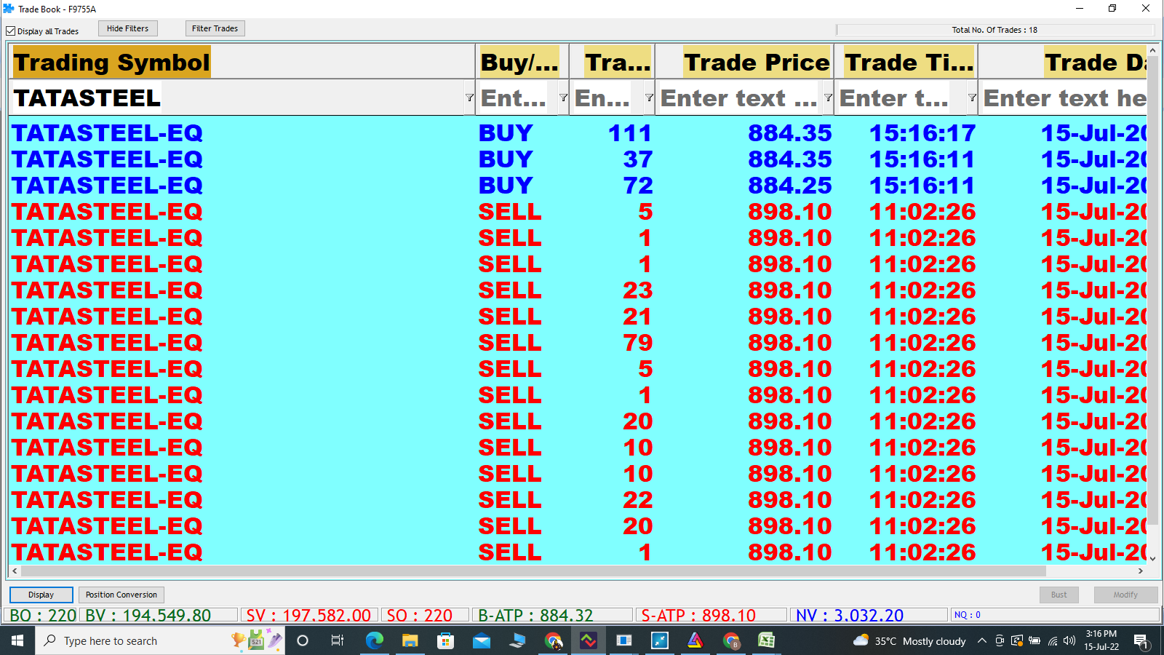Click the Total No. Of Trades label

[994, 30]
